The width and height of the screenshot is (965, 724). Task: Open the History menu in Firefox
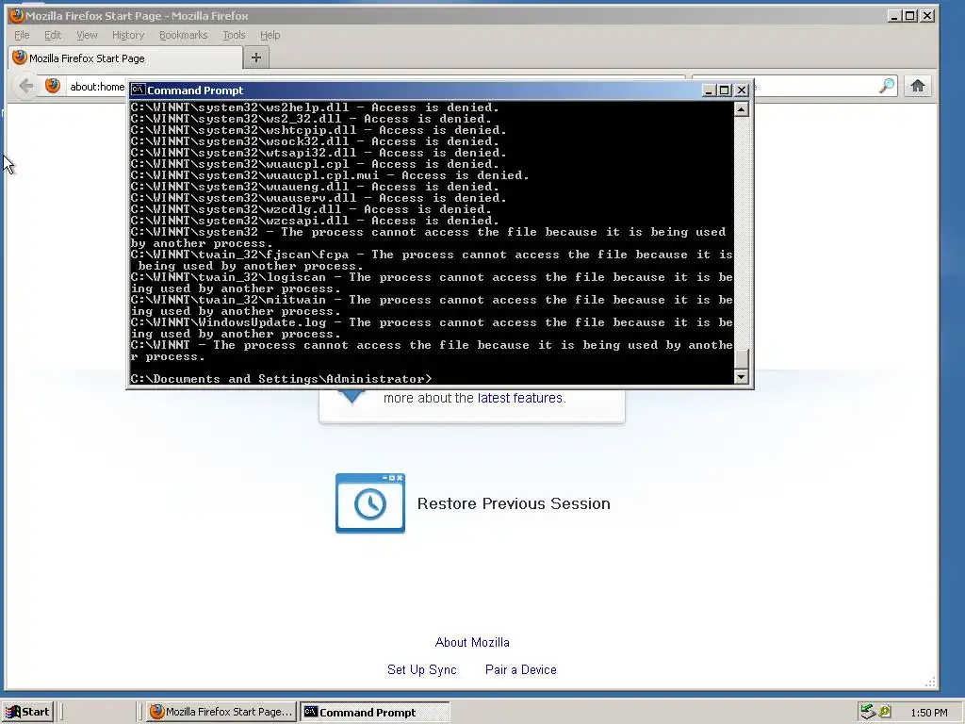click(128, 35)
